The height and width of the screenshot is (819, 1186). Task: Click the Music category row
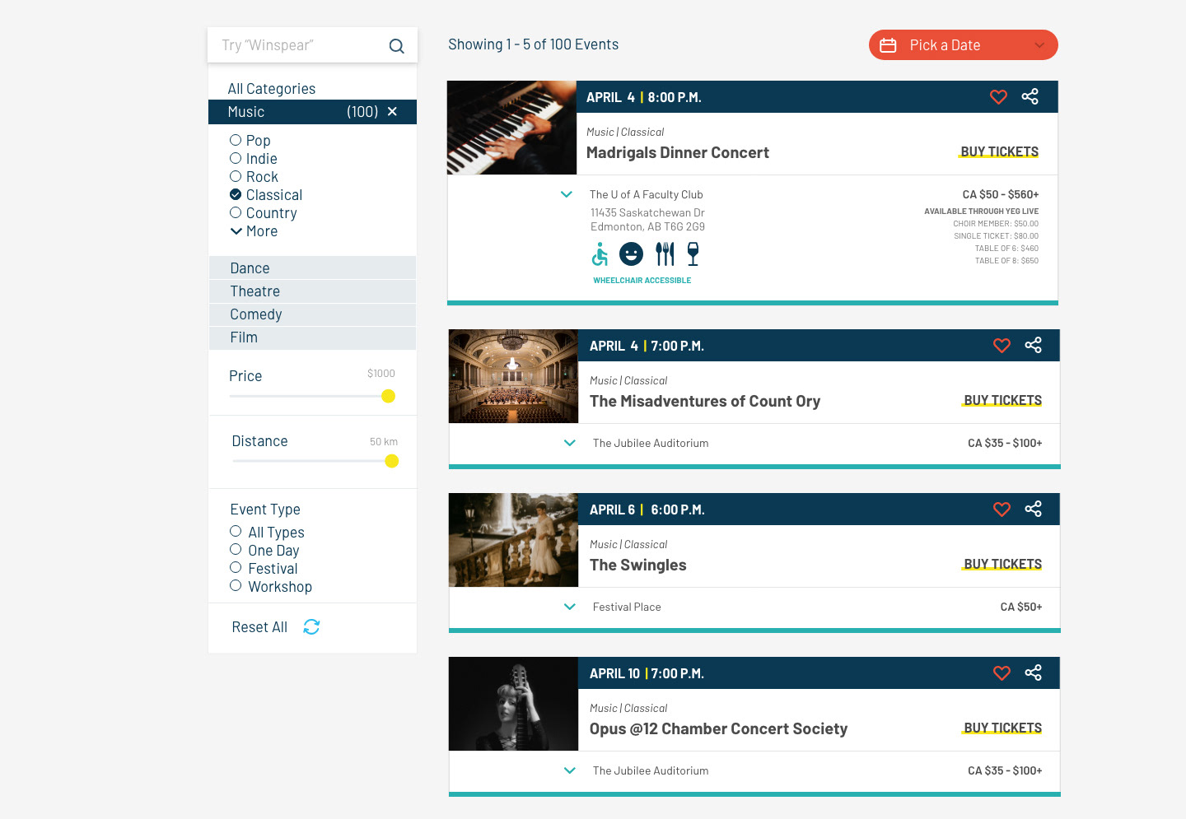coord(312,112)
